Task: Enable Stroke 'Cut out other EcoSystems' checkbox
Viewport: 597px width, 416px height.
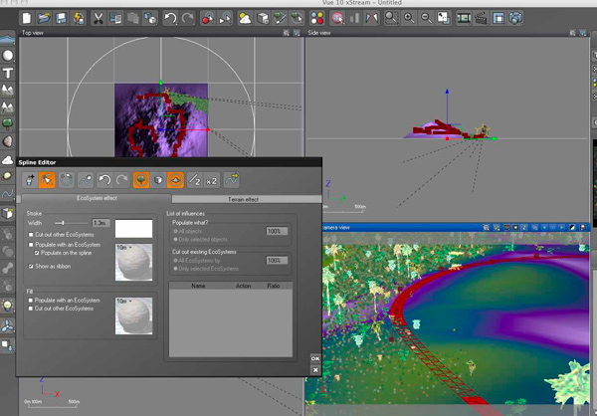Action: (x=30, y=234)
